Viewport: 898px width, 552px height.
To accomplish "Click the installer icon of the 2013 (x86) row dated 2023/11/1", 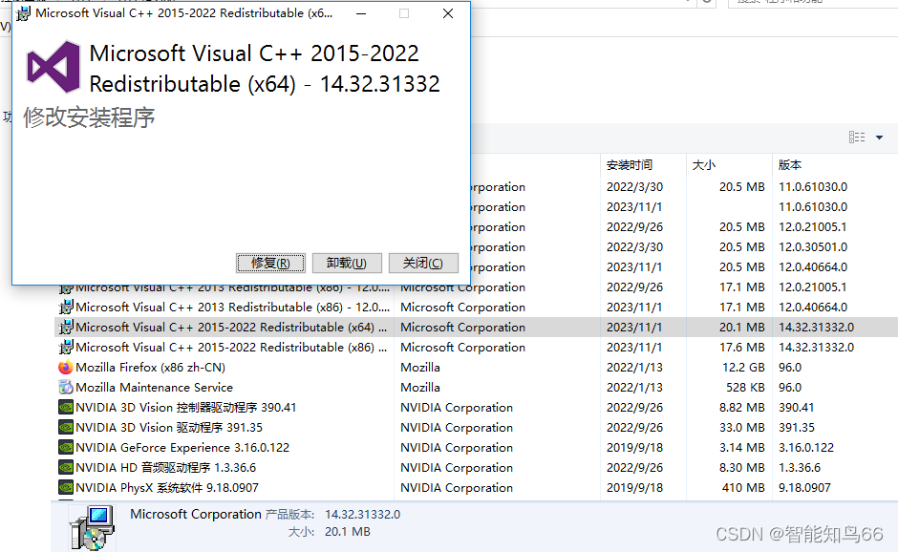I will pos(66,307).
